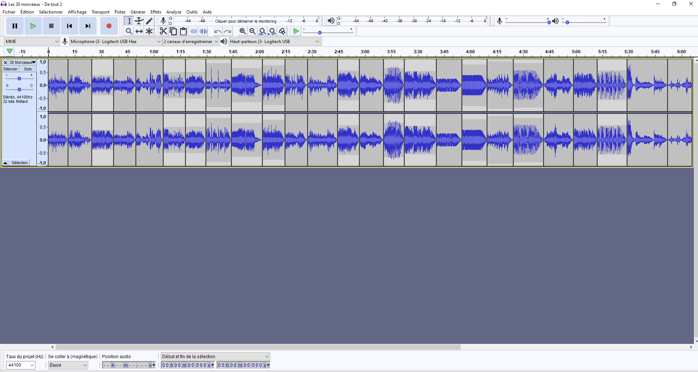
Task: Open the Effets menu
Action: pyautogui.click(x=156, y=12)
